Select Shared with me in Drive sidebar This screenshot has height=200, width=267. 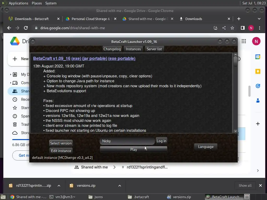click(19, 91)
